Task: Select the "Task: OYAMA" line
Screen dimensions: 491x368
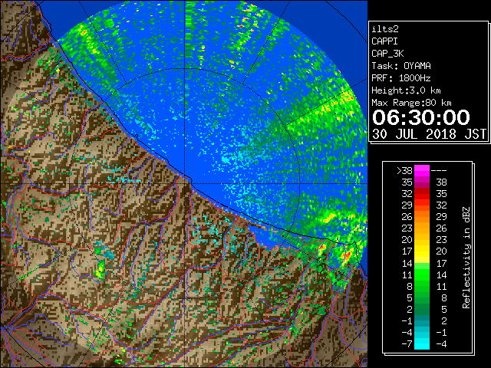Action: pos(401,66)
